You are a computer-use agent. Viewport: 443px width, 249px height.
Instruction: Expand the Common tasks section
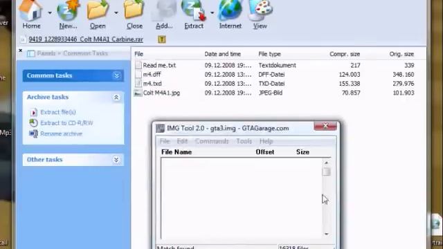[x=116, y=75]
